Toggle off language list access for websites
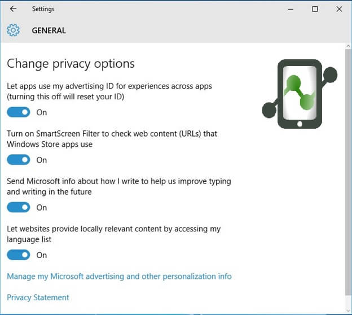 pyautogui.click(x=19, y=255)
